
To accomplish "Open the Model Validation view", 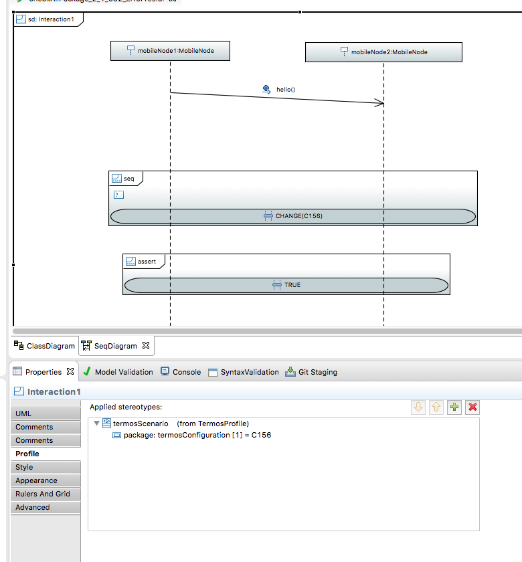I will coord(124,372).
